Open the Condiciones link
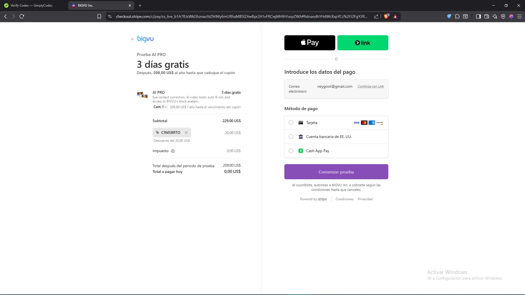 (x=344, y=199)
